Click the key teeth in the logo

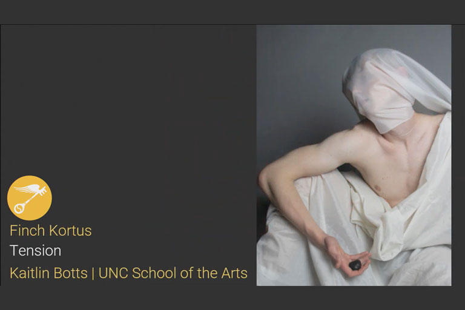pos(43,192)
